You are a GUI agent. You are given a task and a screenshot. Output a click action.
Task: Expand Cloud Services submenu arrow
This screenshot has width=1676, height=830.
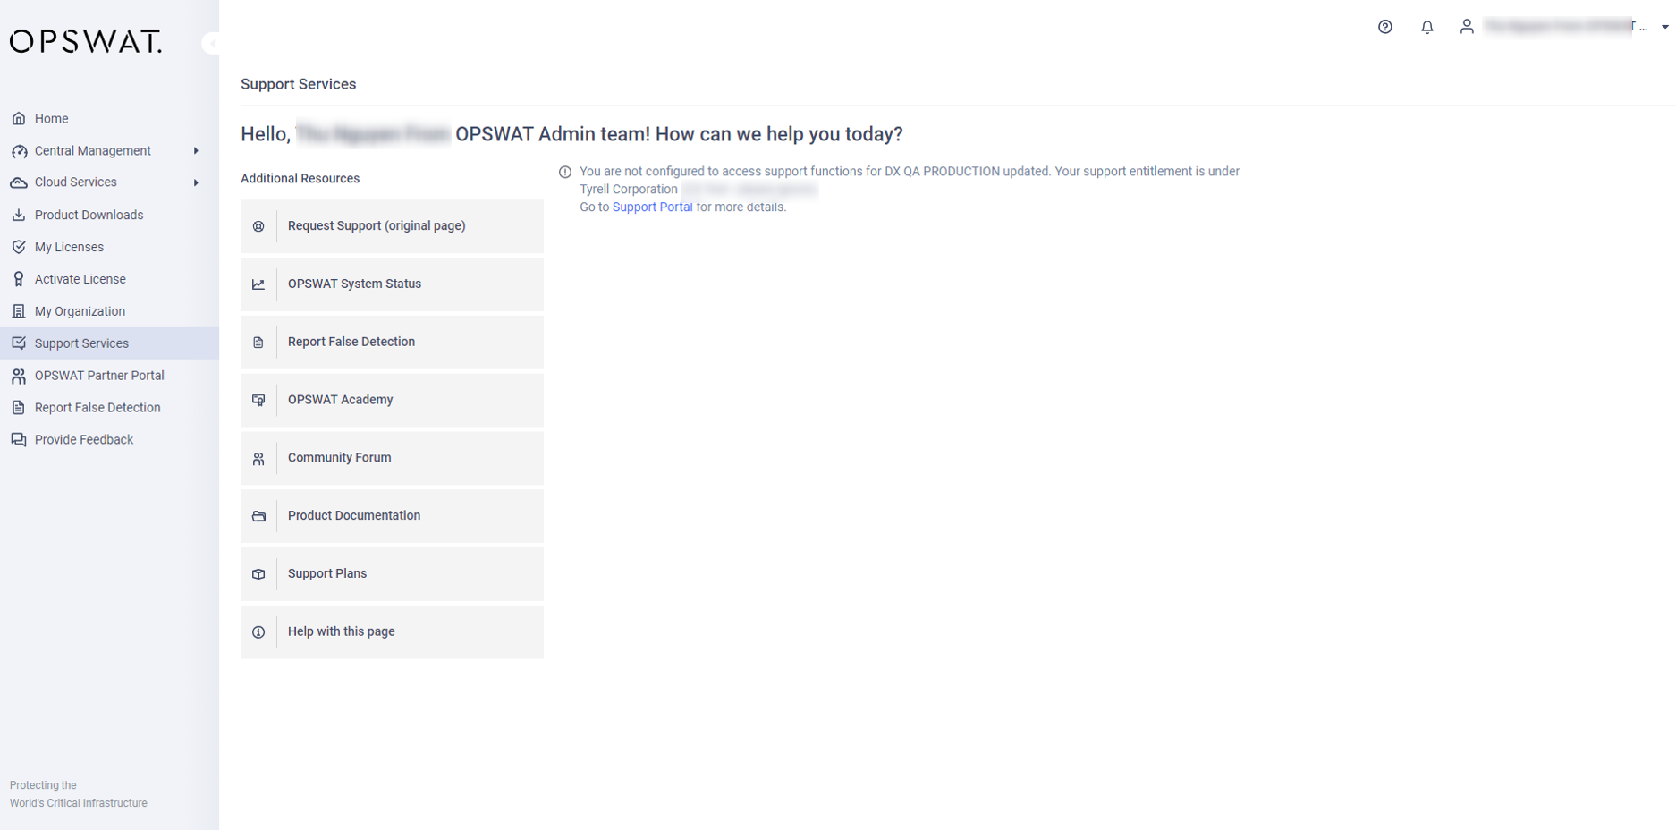pos(196,182)
